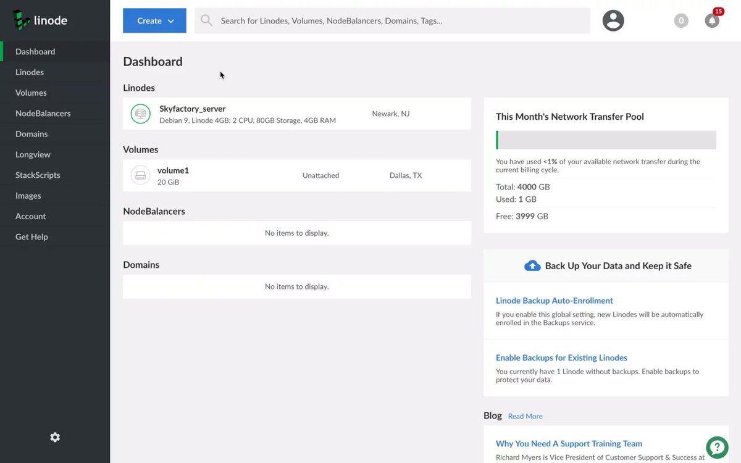Click the Unattached volume status text

[x=320, y=175]
